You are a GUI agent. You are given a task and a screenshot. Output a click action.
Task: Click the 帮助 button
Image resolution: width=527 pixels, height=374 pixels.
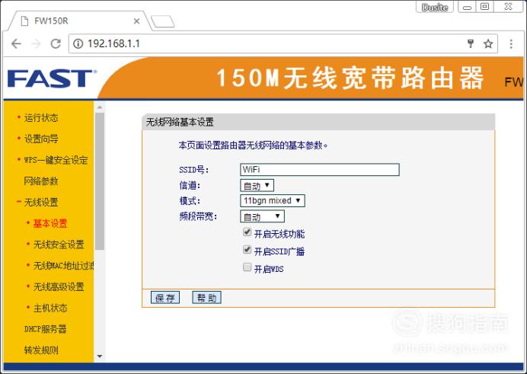(x=206, y=298)
